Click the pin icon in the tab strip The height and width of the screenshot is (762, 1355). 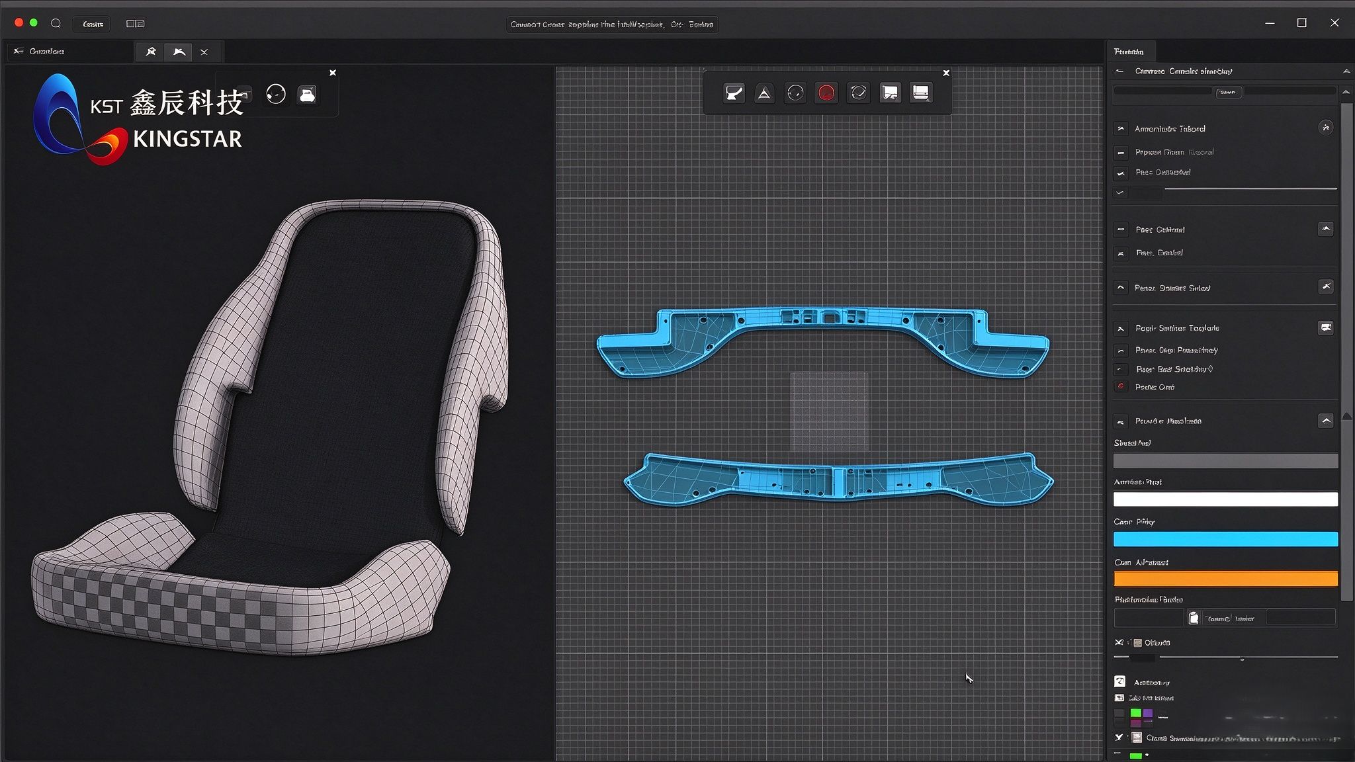(x=151, y=52)
